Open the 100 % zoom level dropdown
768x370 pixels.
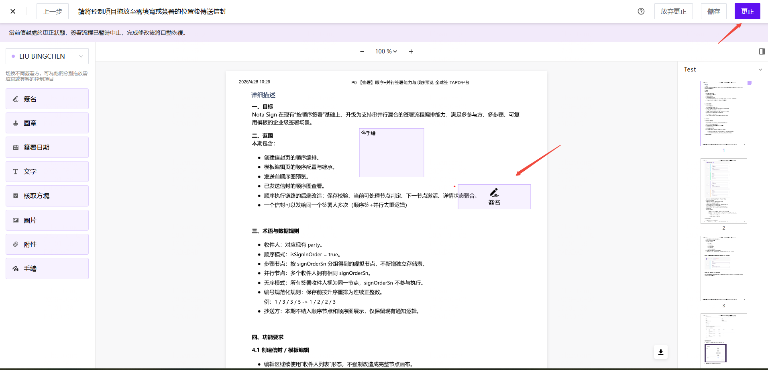click(386, 51)
